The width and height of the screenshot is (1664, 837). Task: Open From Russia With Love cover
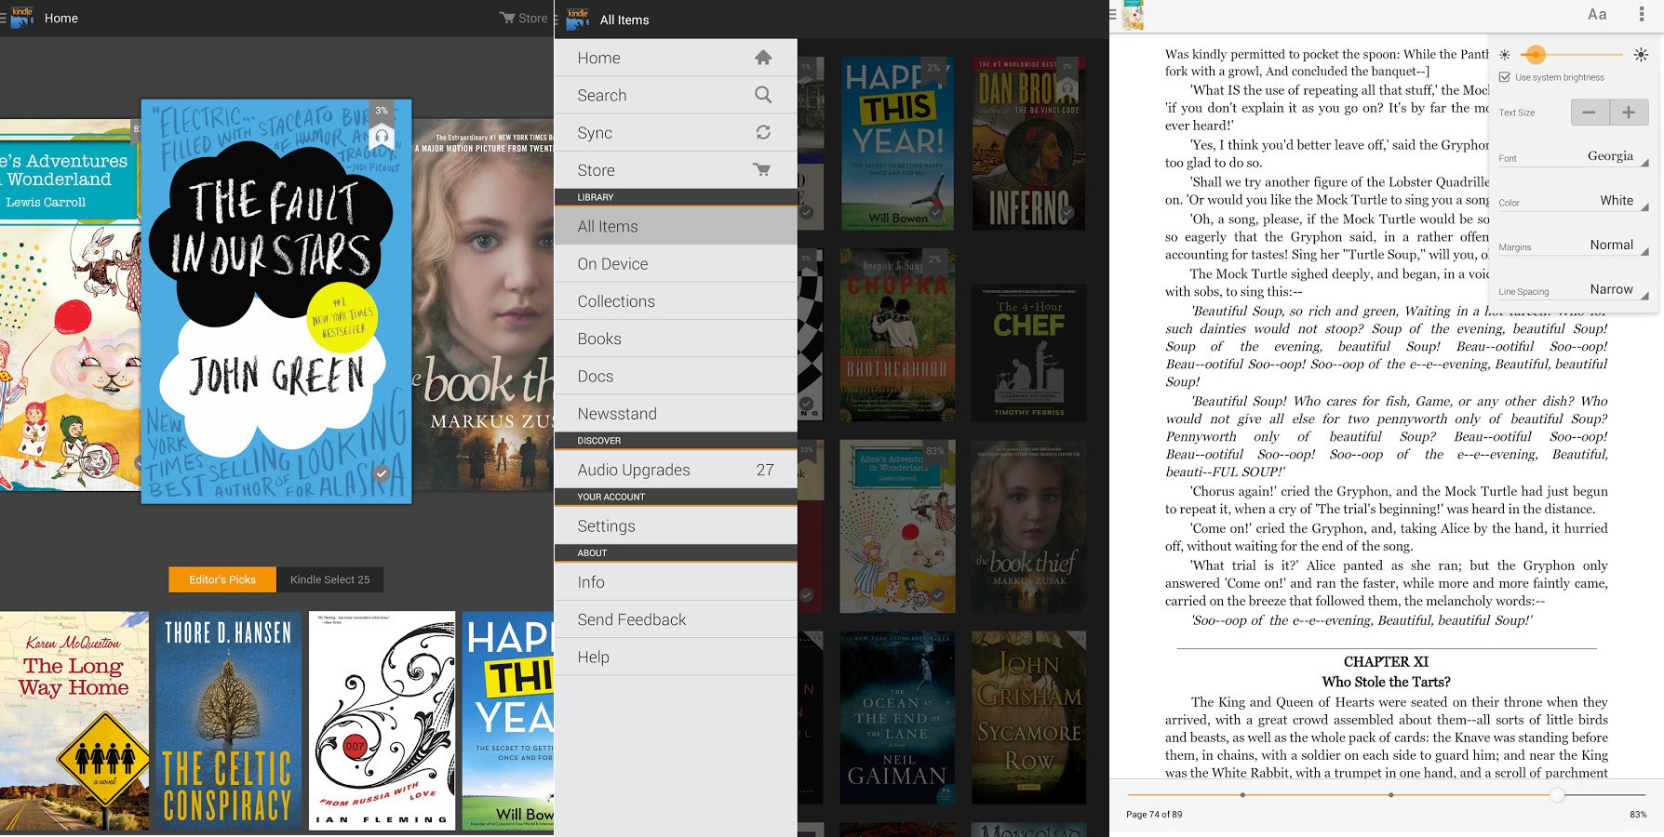(382, 721)
